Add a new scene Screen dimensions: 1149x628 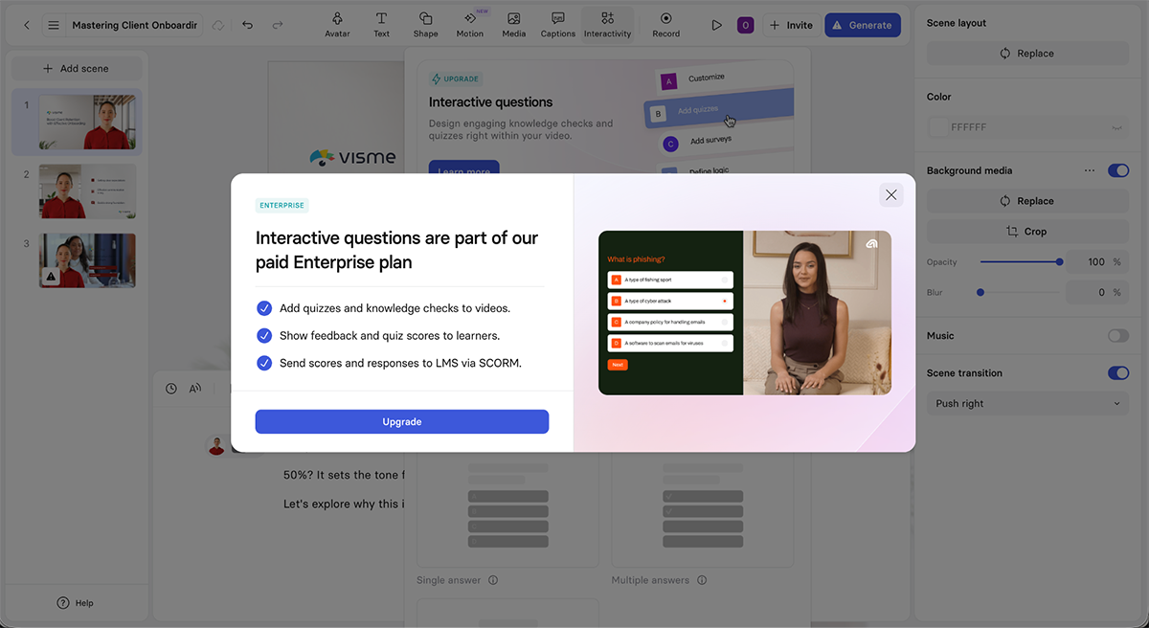(77, 69)
